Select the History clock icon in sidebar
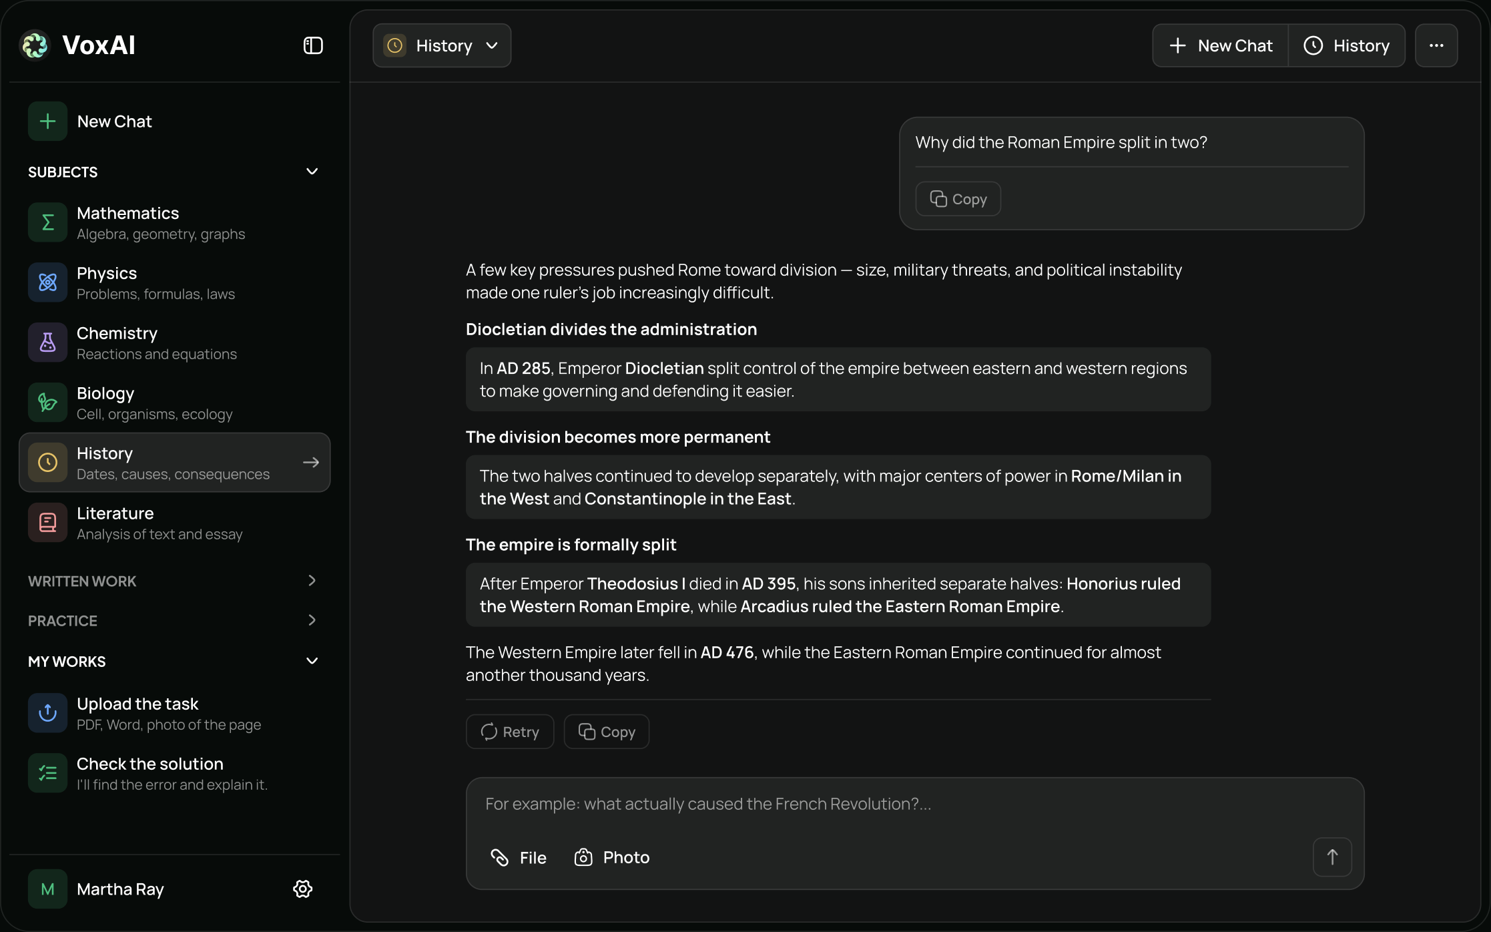This screenshot has height=932, width=1491. coord(47,463)
